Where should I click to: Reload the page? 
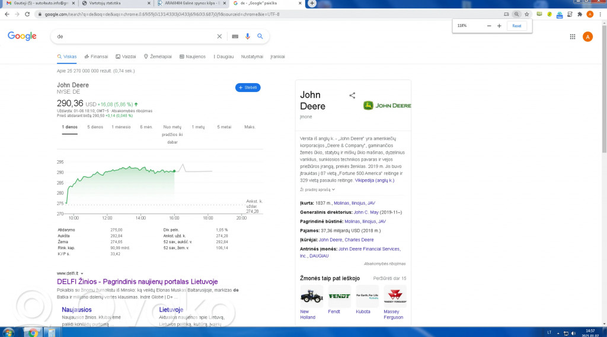27,14
